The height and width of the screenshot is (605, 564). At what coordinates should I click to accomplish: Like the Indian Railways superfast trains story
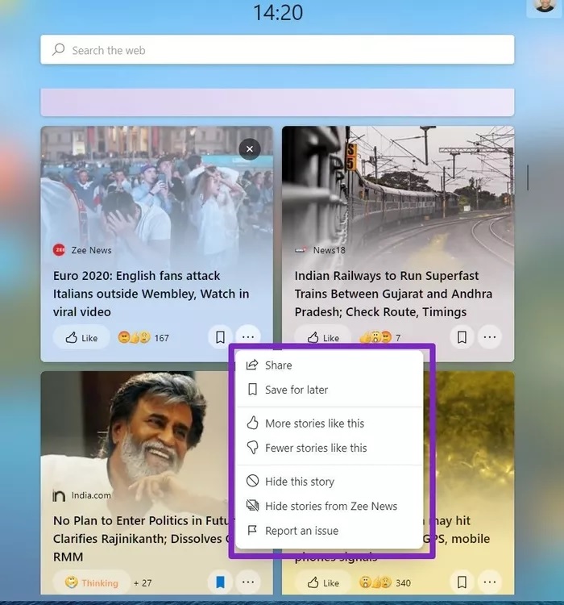tap(323, 338)
